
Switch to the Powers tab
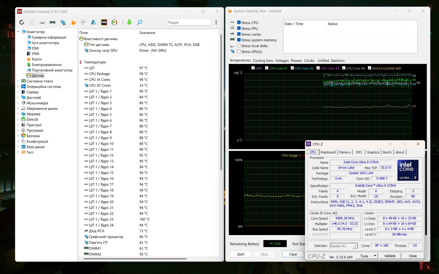pyautogui.click(x=296, y=61)
